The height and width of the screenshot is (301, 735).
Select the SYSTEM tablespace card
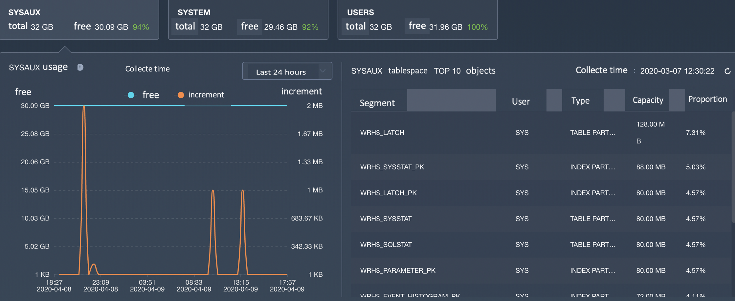[248, 20]
